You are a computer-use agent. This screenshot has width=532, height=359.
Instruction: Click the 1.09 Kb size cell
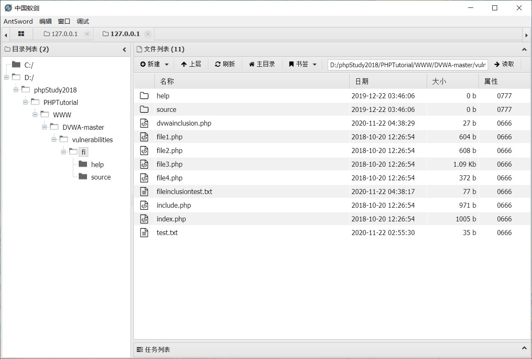[464, 164]
